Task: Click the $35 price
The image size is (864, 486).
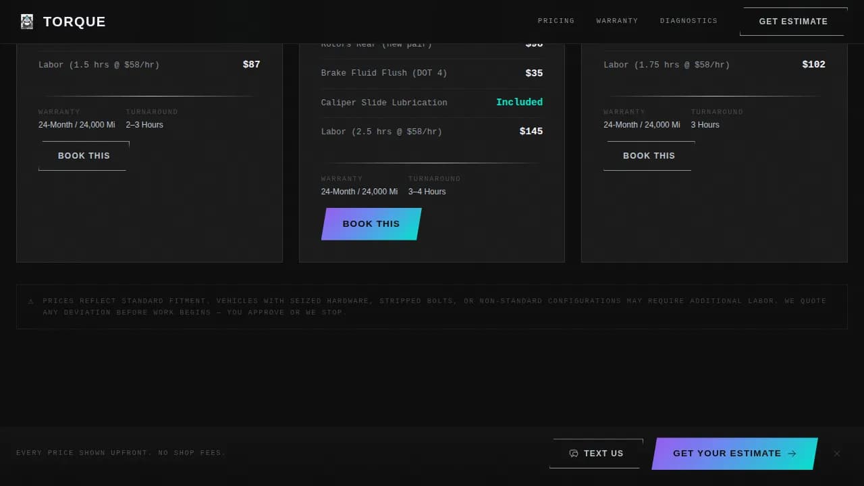Action: tap(534, 74)
